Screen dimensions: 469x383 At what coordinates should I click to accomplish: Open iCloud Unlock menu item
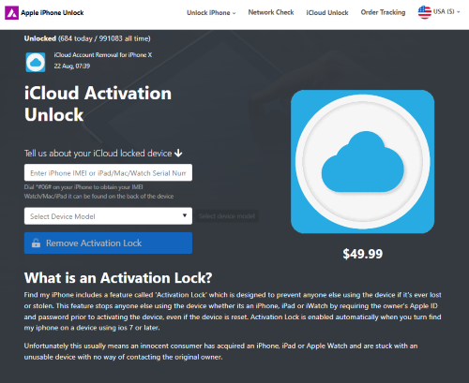tap(327, 13)
